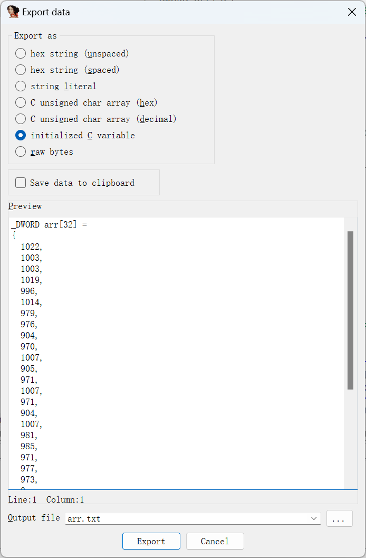Open the Output file dropdown arrow

click(x=314, y=518)
